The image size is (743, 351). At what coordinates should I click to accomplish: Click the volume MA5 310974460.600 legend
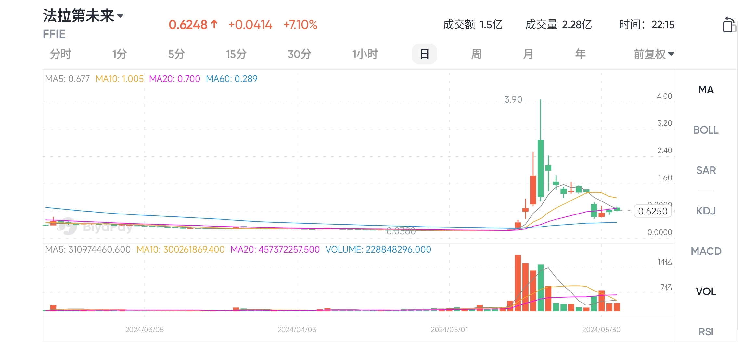point(88,250)
